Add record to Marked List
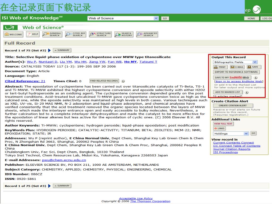 [228, 92]
